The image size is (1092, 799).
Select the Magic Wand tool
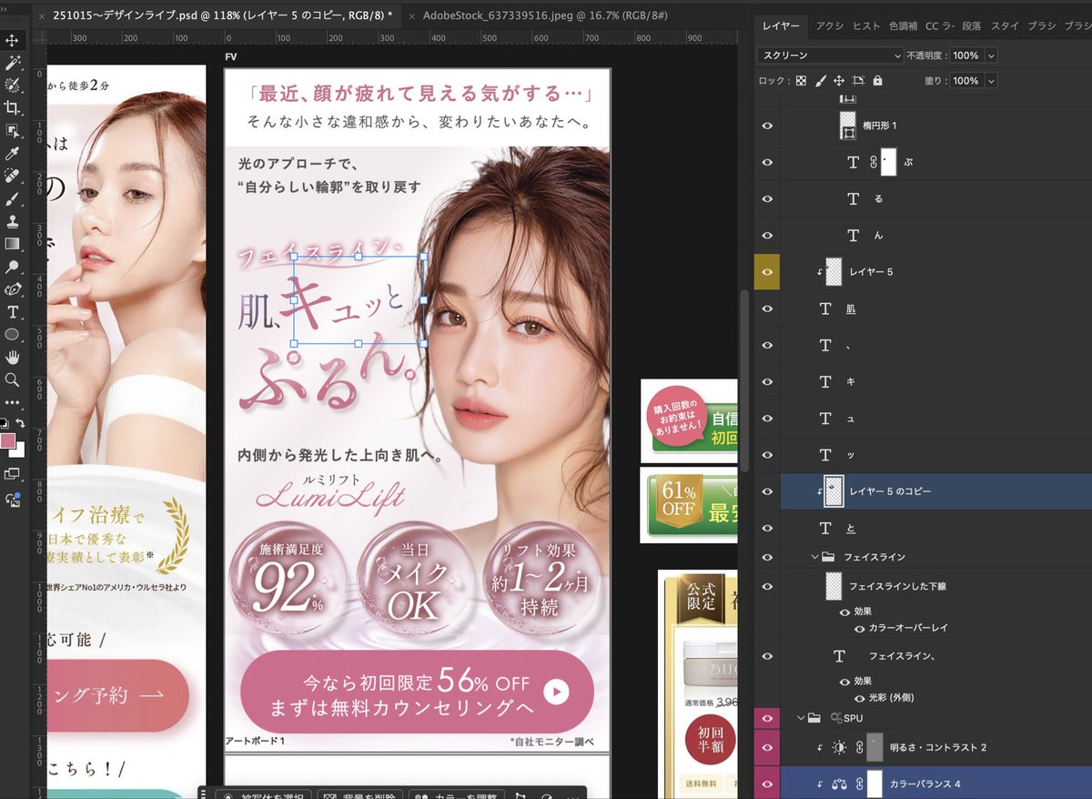(13, 63)
